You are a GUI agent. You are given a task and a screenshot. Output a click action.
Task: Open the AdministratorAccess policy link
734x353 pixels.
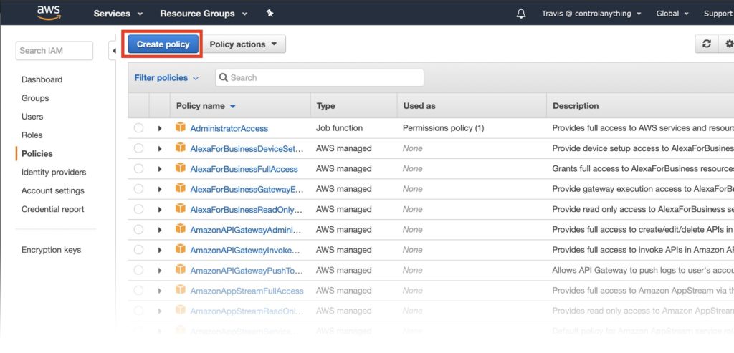(229, 128)
